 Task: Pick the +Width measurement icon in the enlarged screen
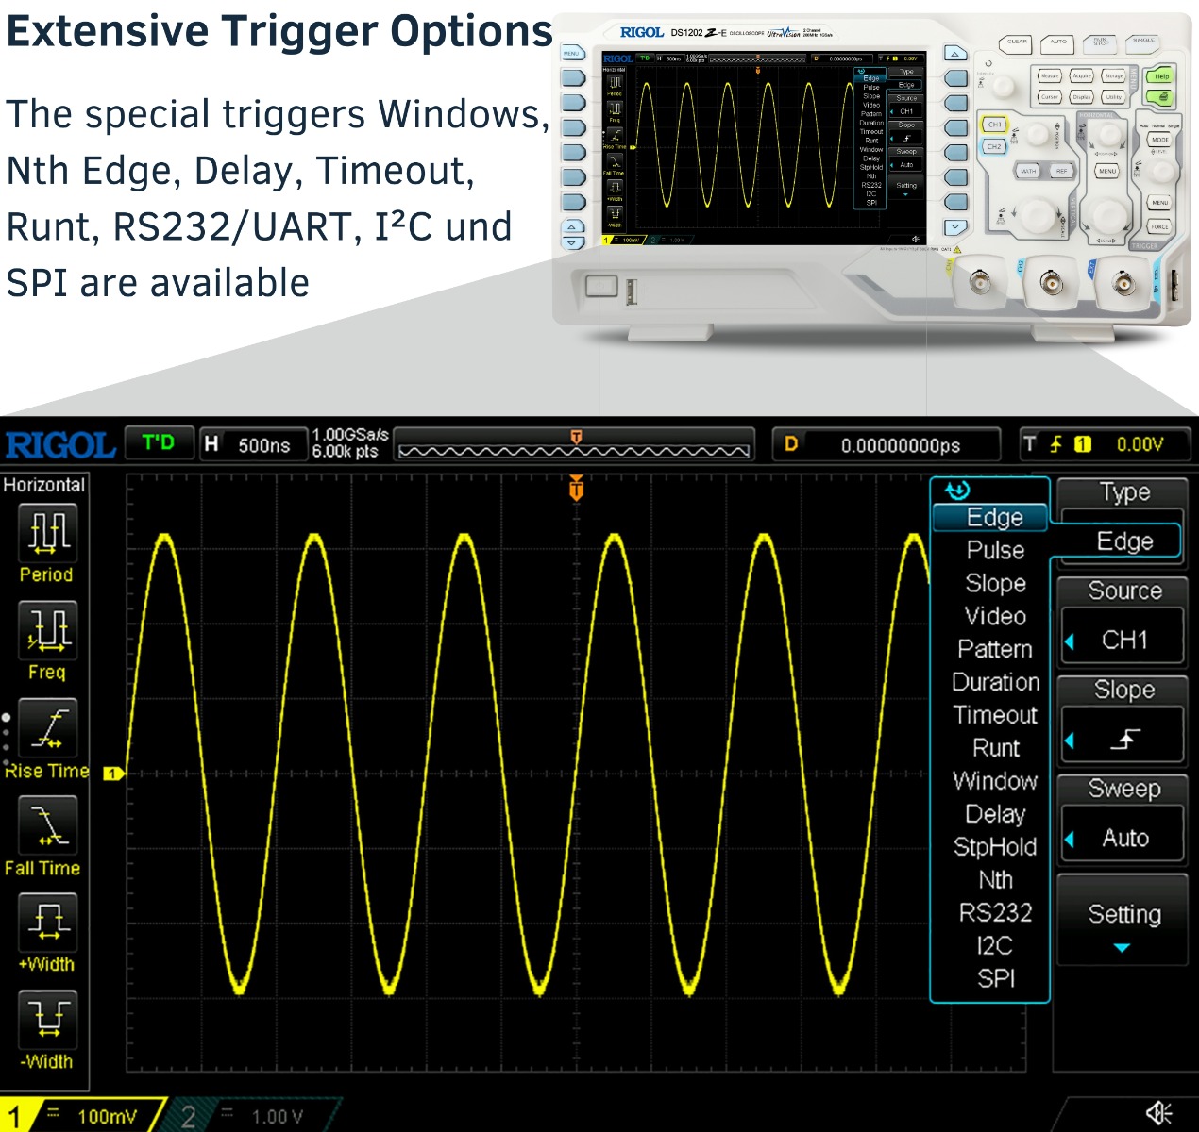[x=48, y=923]
